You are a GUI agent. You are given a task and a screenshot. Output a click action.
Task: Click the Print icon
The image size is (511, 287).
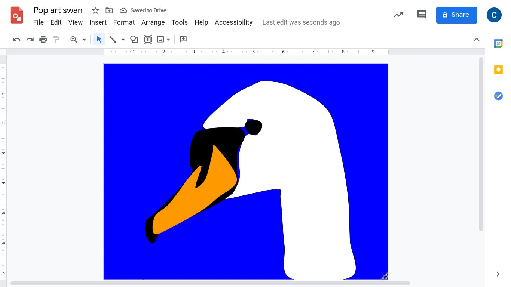(43, 39)
